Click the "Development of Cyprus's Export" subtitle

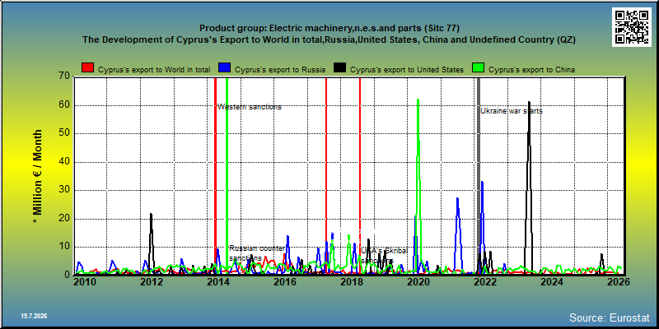point(329,39)
